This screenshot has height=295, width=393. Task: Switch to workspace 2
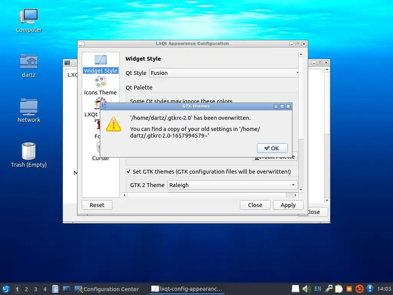pos(26,289)
